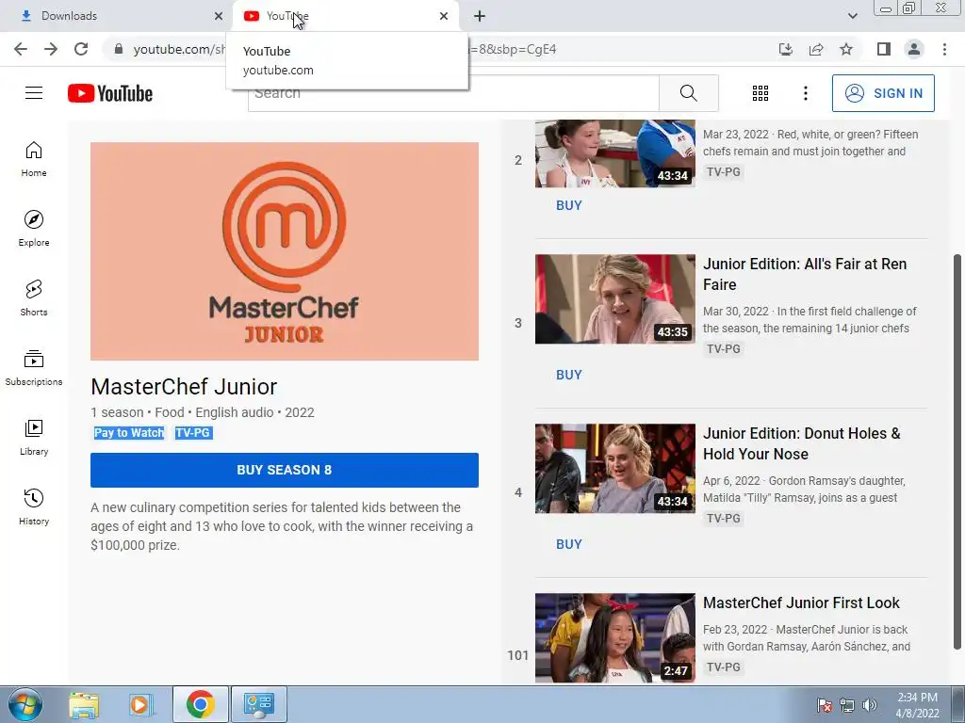Open the Windows Start menu

pyautogui.click(x=25, y=704)
